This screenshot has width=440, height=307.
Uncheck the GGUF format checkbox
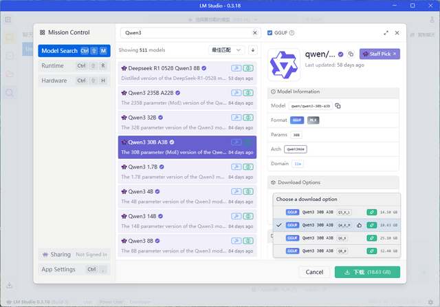[269, 33]
